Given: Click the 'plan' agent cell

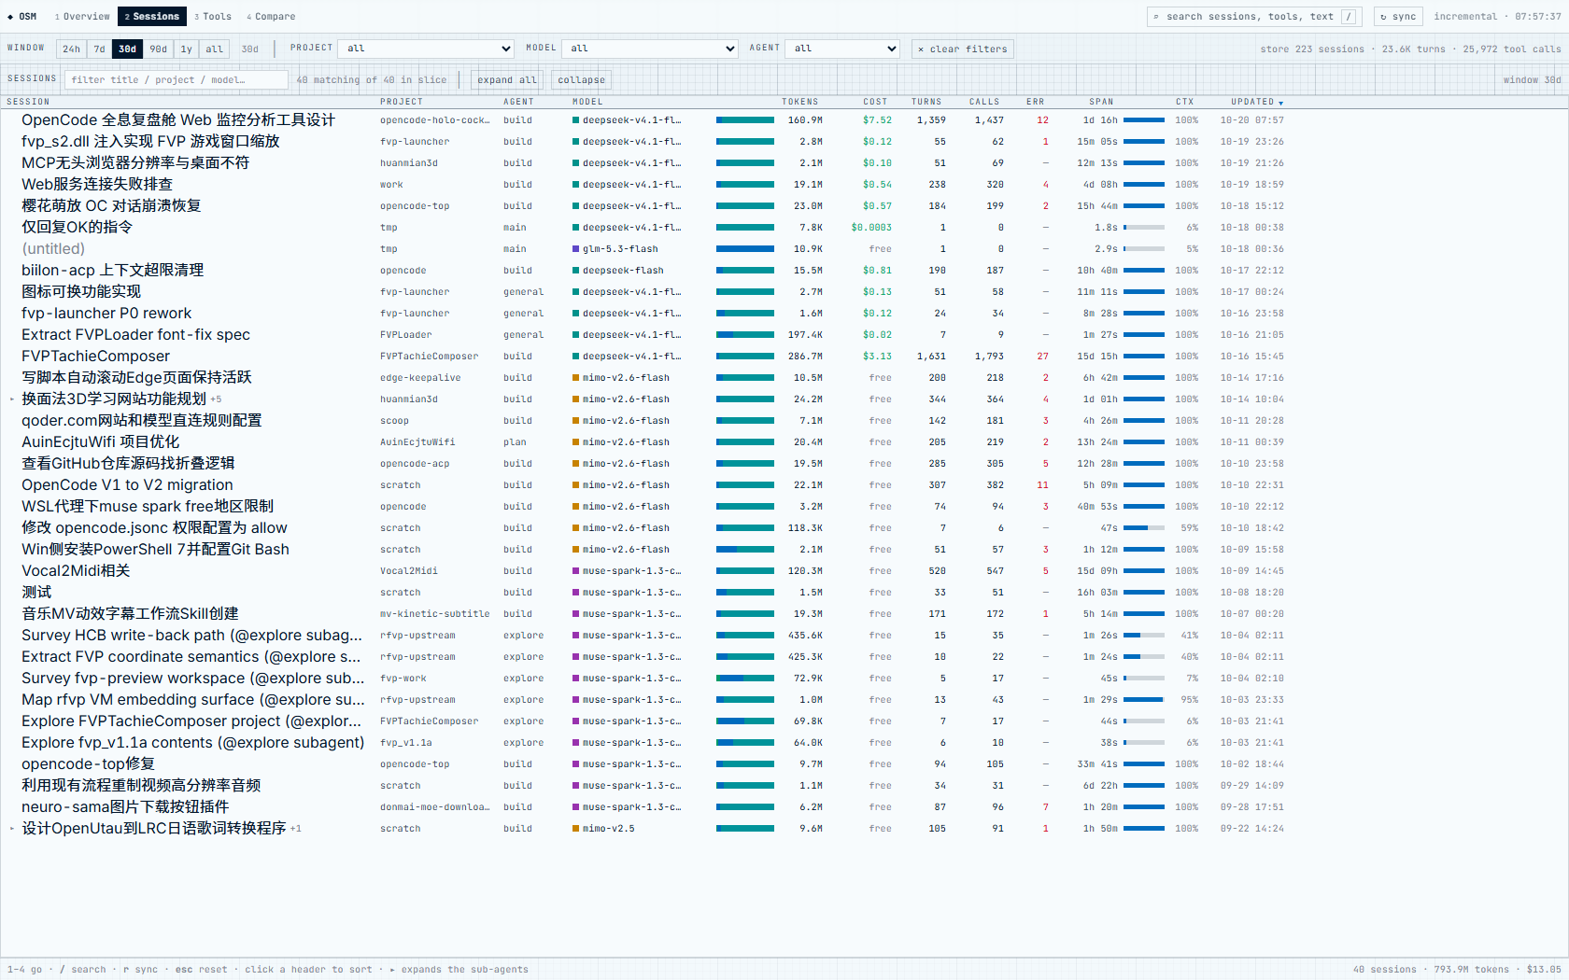Looking at the screenshot, I should (515, 441).
